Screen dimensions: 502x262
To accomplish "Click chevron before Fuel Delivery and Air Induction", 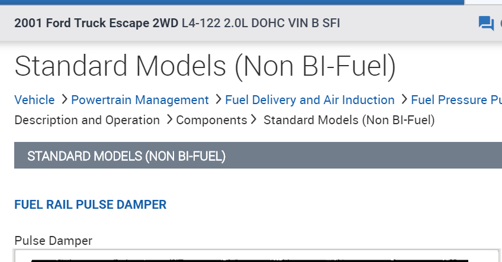I will [218, 100].
